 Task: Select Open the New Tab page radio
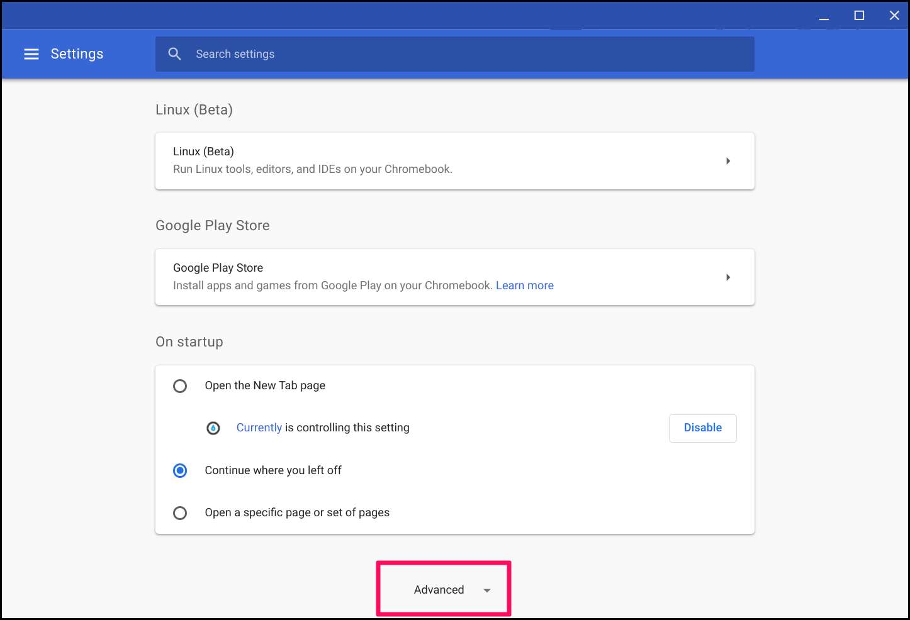pyautogui.click(x=180, y=386)
